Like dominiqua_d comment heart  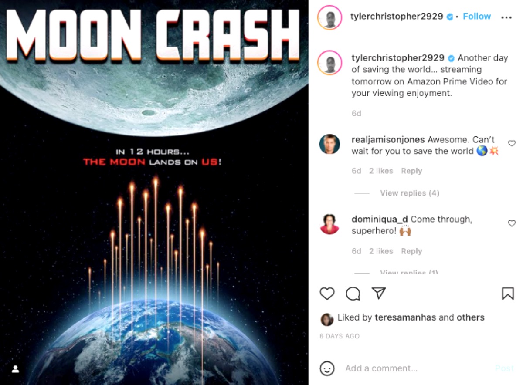(512, 223)
